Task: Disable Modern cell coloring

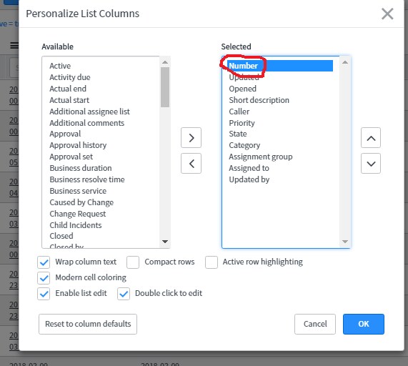Action: [x=44, y=278]
